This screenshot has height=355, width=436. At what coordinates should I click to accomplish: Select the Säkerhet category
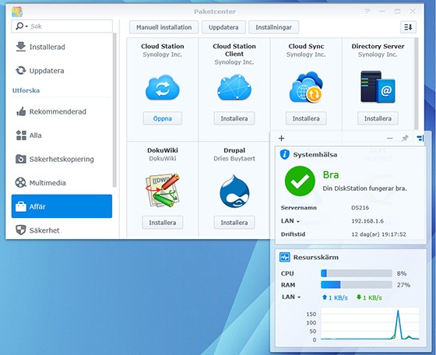click(x=62, y=230)
